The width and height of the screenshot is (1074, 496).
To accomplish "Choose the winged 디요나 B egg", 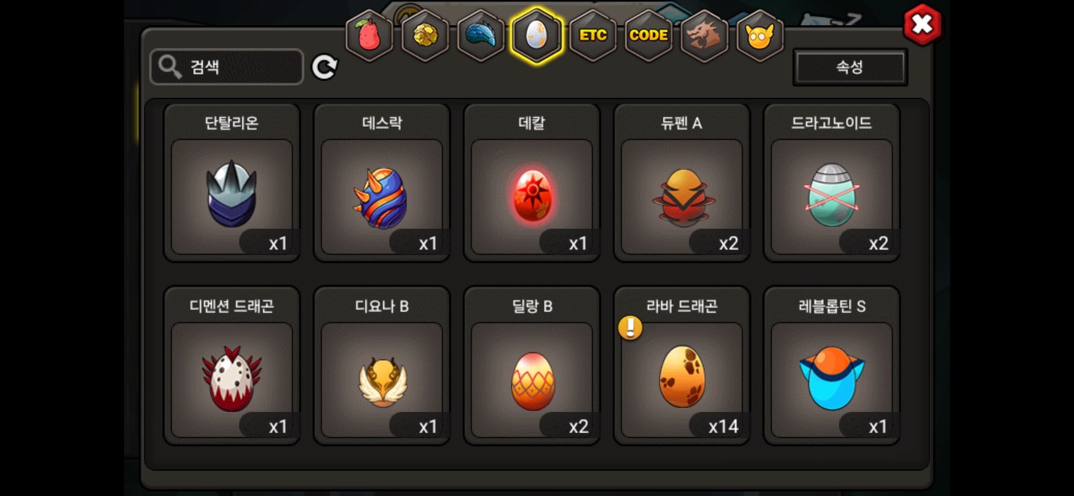I will [x=382, y=366].
